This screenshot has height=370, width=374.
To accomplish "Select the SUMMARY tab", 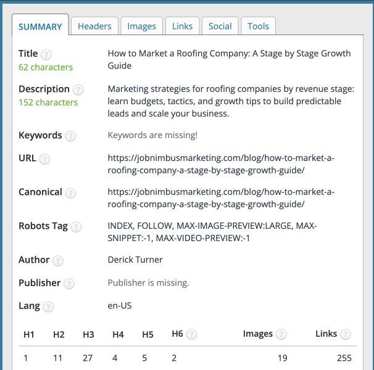I will coord(40,27).
